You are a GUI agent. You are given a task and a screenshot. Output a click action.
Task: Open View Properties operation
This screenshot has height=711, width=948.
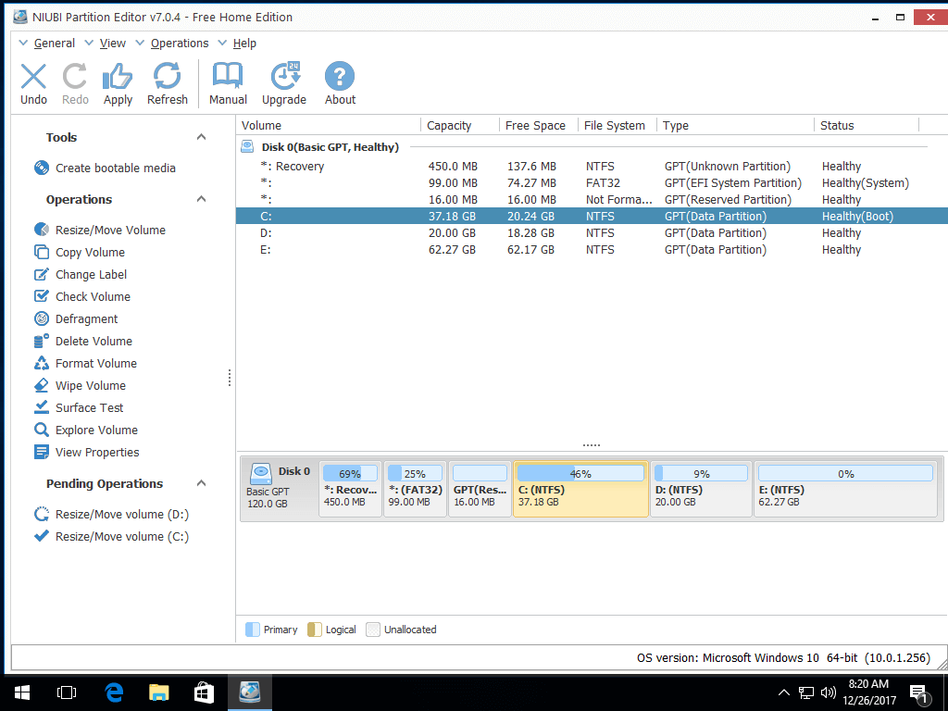click(96, 452)
